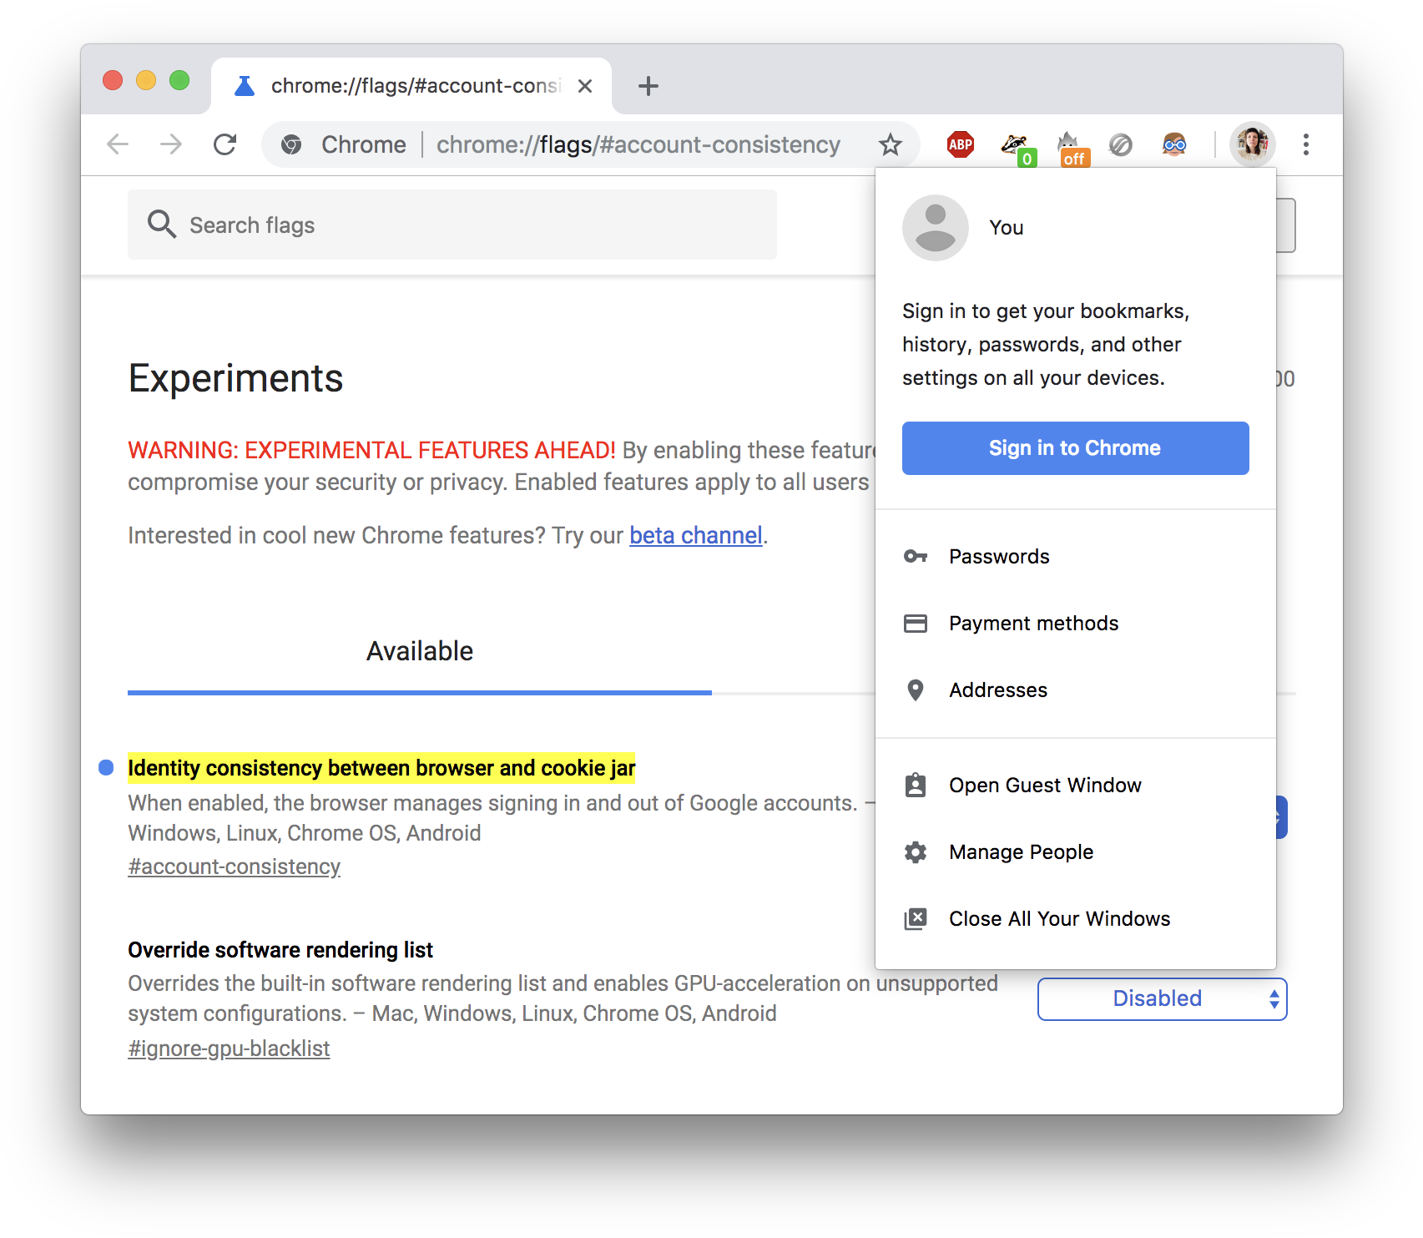Click inside the Search flags field
The width and height of the screenshot is (1423, 1238).
tap(452, 225)
